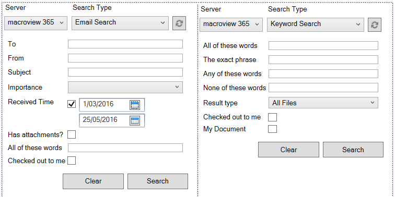The height and width of the screenshot is (197, 395).
Task: Expand the Result type All Files dropdown
Action: click(x=323, y=103)
